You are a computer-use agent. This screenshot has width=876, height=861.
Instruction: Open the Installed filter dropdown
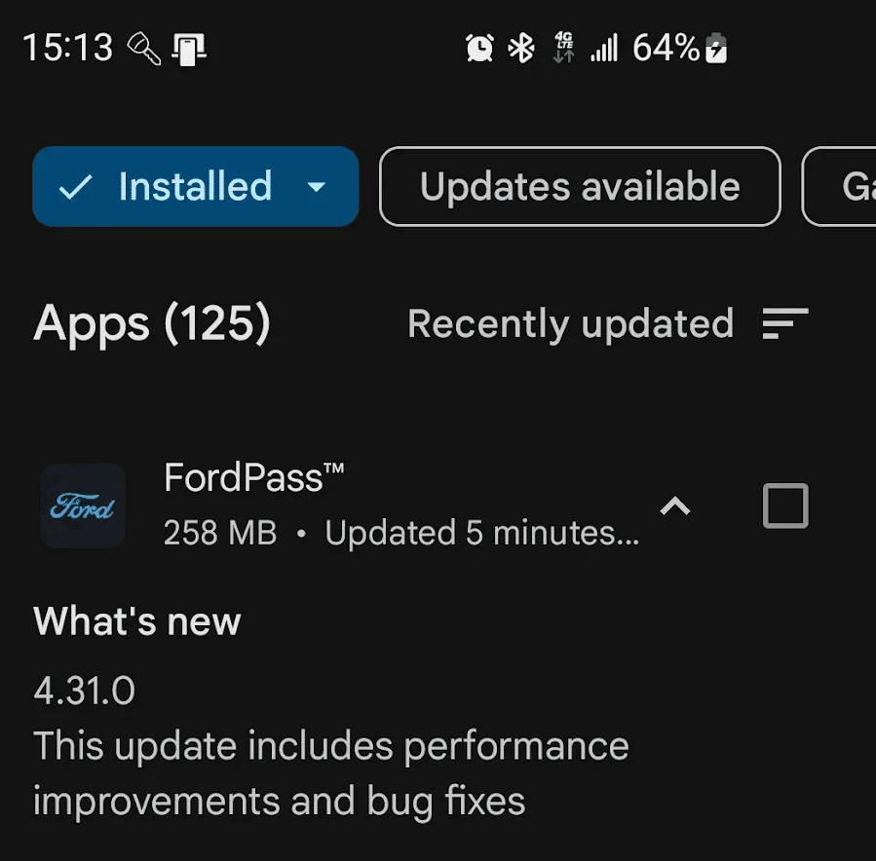(318, 186)
